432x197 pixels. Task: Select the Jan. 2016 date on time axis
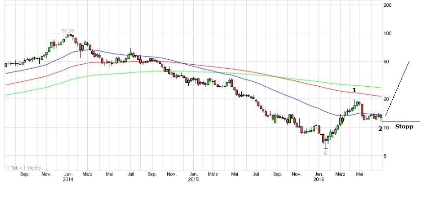[x=319, y=177]
